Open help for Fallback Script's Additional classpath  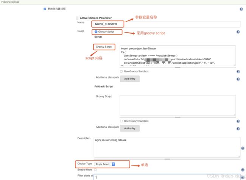[238, 128]
